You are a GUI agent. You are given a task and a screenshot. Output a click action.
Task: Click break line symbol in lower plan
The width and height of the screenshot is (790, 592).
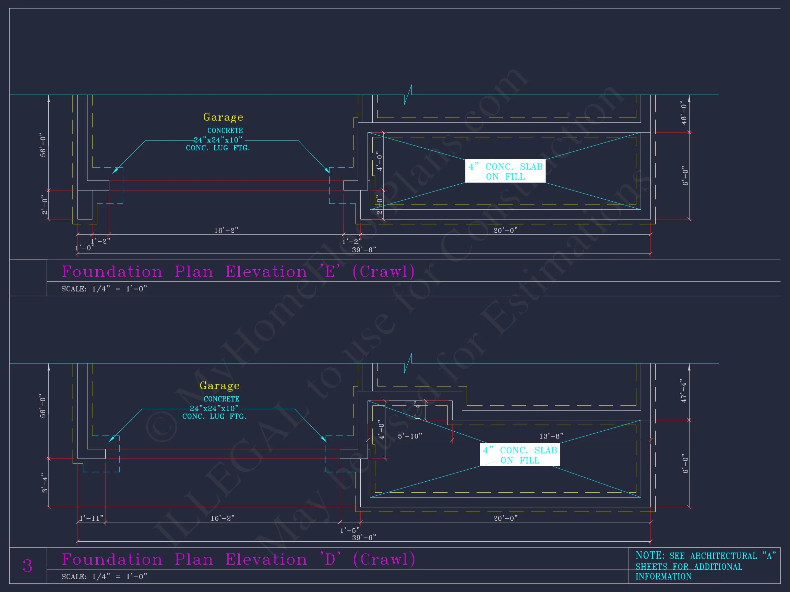tap(408, 363)
